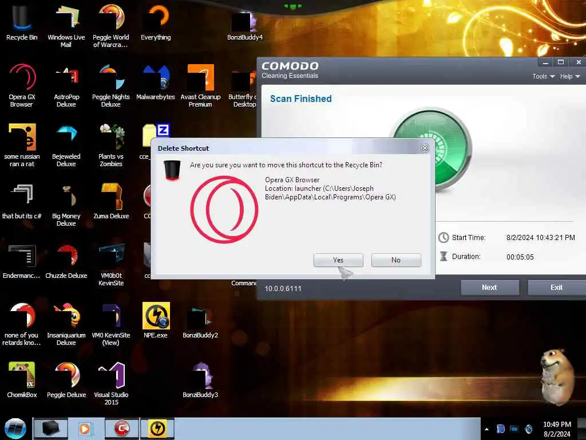This screenshot has width=586, height=440.
Task: Select the 'some russian ran a rat' icon
Action: [22, 145]
